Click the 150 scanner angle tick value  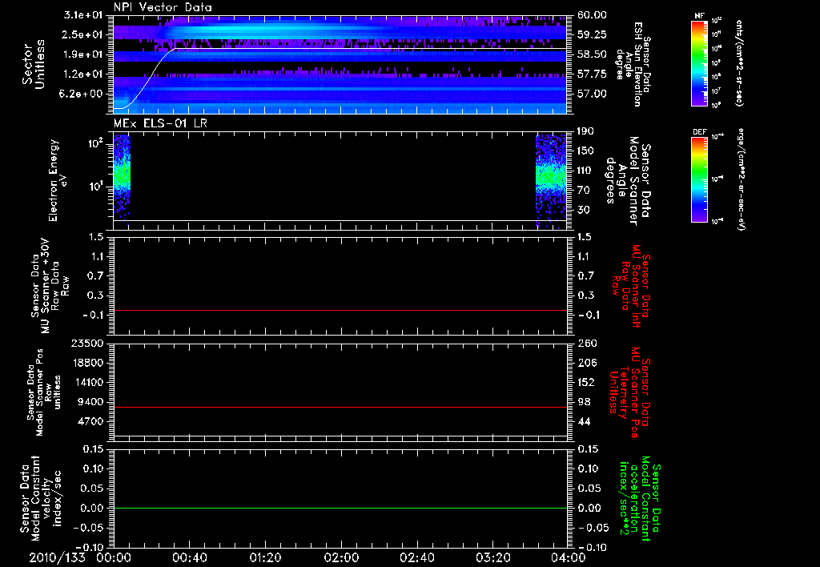585,151
